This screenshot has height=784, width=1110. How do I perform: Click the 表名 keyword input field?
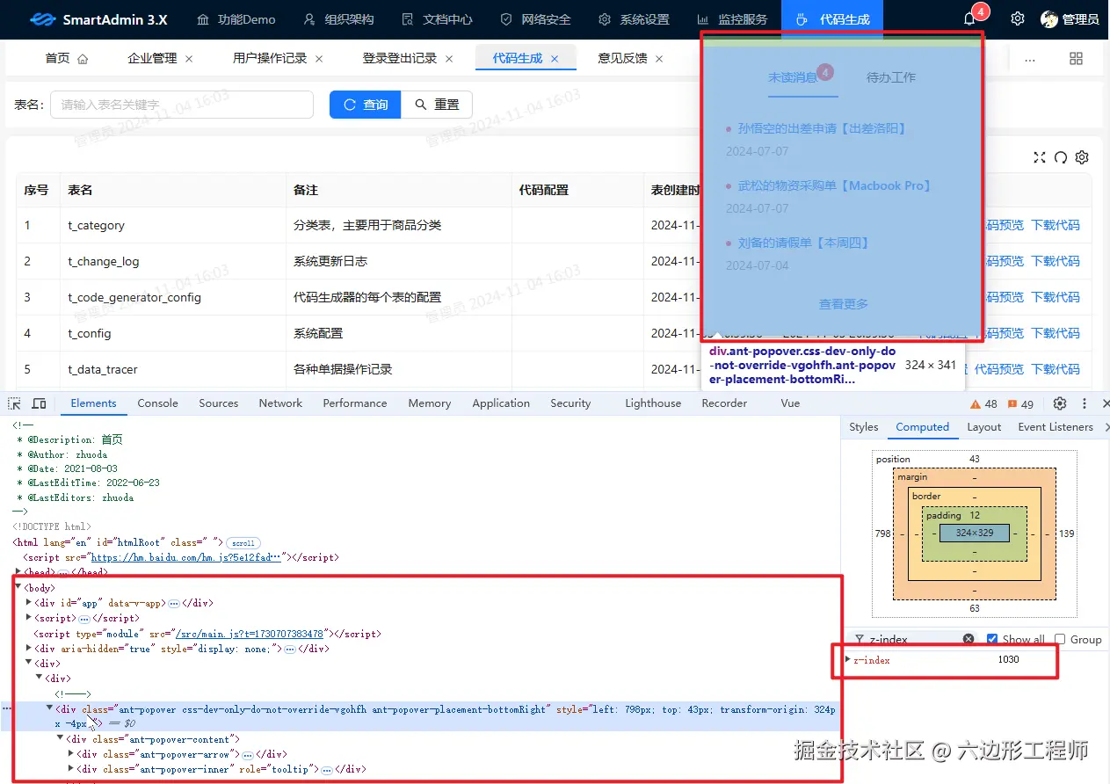point(182,105)
